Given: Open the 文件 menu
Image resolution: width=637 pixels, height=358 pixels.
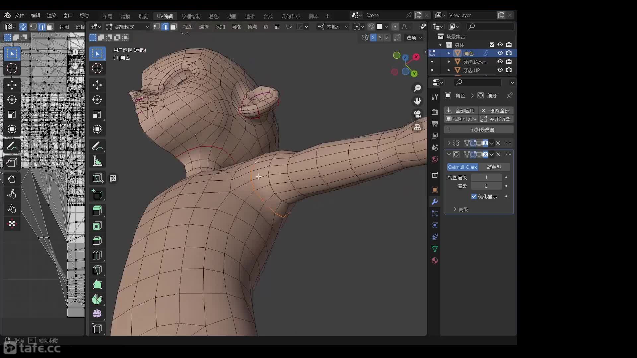Looking at the screenshot, I should [x=20, y=16].
